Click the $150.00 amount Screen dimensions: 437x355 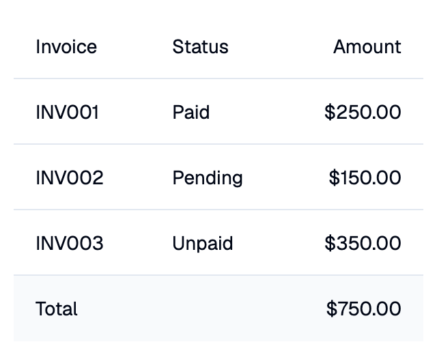tap(365, 177)
